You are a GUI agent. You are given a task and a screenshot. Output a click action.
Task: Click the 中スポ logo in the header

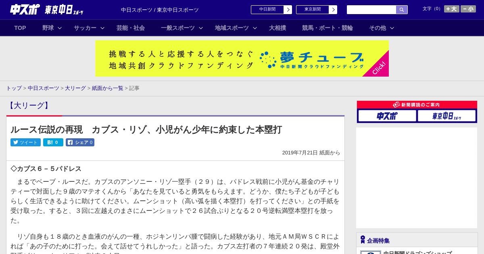25,9
